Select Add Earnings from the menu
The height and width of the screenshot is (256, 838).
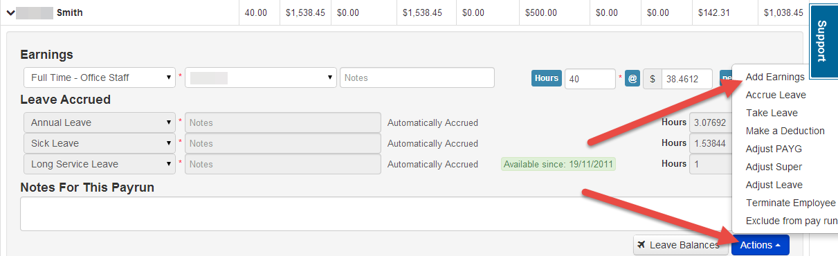coord(775,77)
